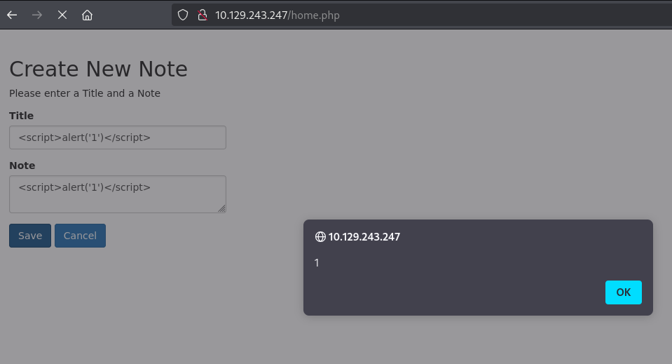Select the URL in the address bar
This screenshot has height=364, width=672.
pyautogui.click(x=277, y=15)
